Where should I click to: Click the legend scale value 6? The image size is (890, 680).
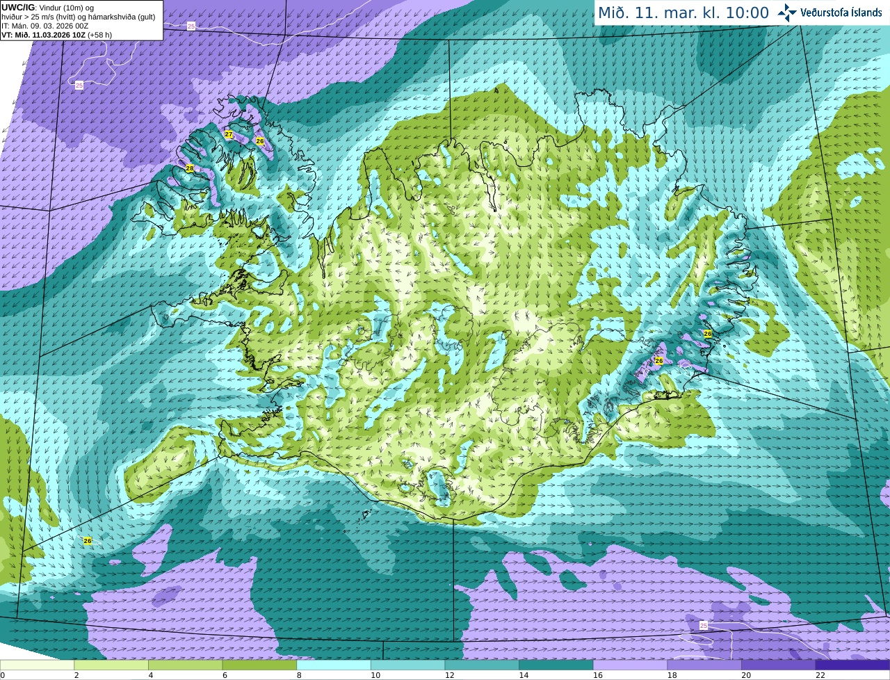(x=225, y=675)
